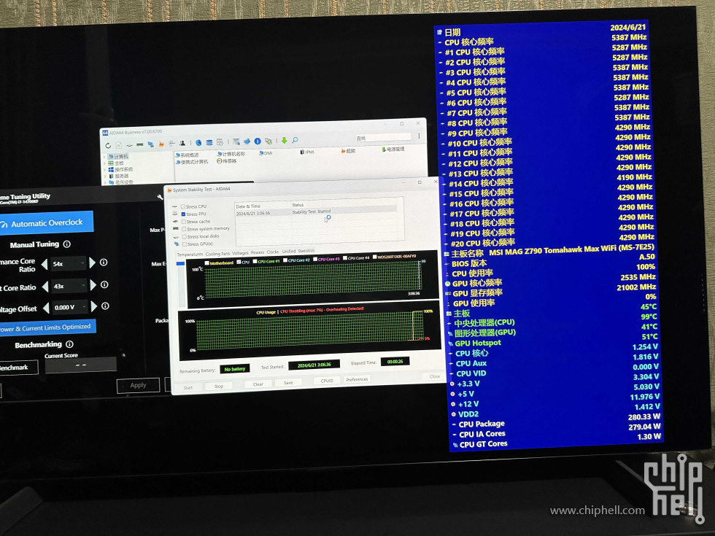715x536 pixels.
Task: Expand the 操作系统 tree node in AIDA64
Action: point(105,170)
